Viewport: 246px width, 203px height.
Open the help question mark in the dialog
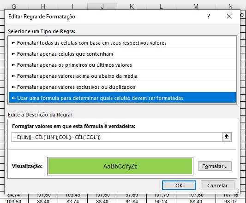point(209,16)
